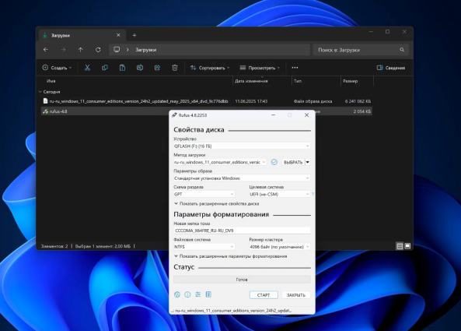Show the Rufus log icon
461x331 pixels.
click(x=208, y=294)
